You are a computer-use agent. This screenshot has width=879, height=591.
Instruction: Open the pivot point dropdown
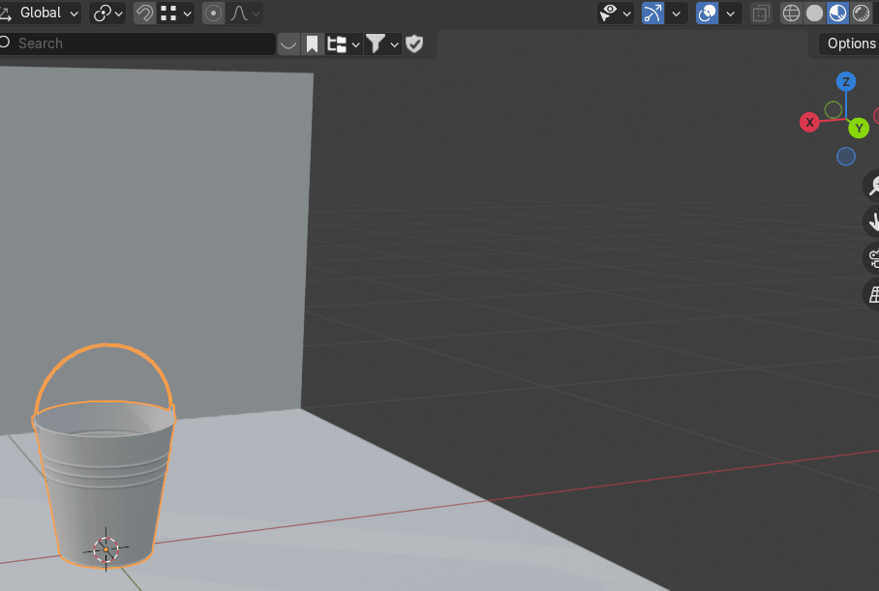pos(107,14)
